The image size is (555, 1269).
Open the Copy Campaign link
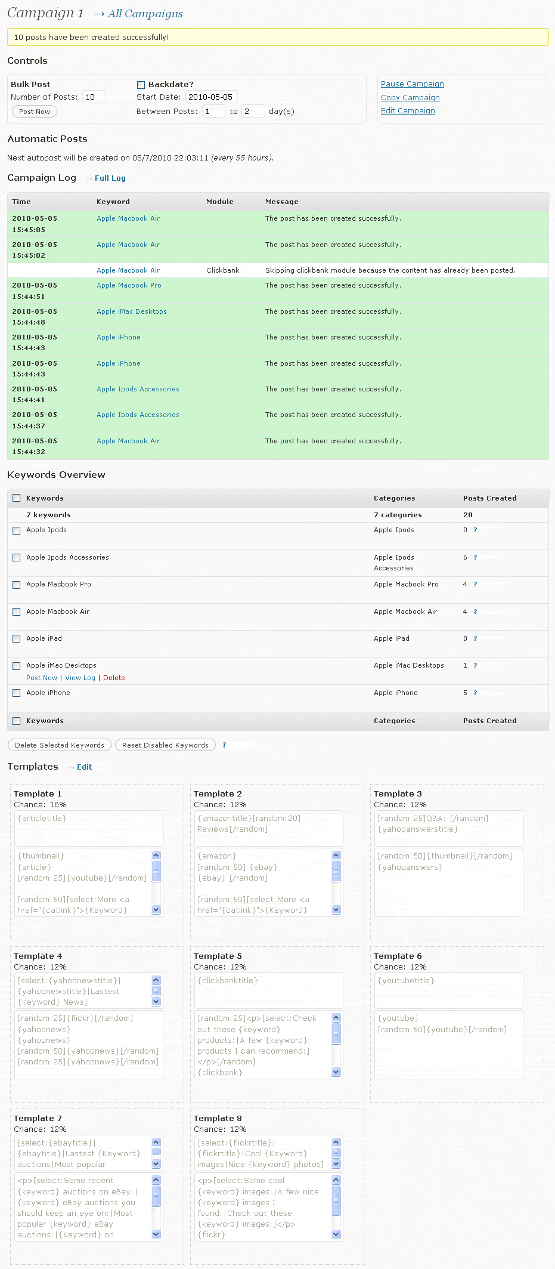(x=410, y=98)
